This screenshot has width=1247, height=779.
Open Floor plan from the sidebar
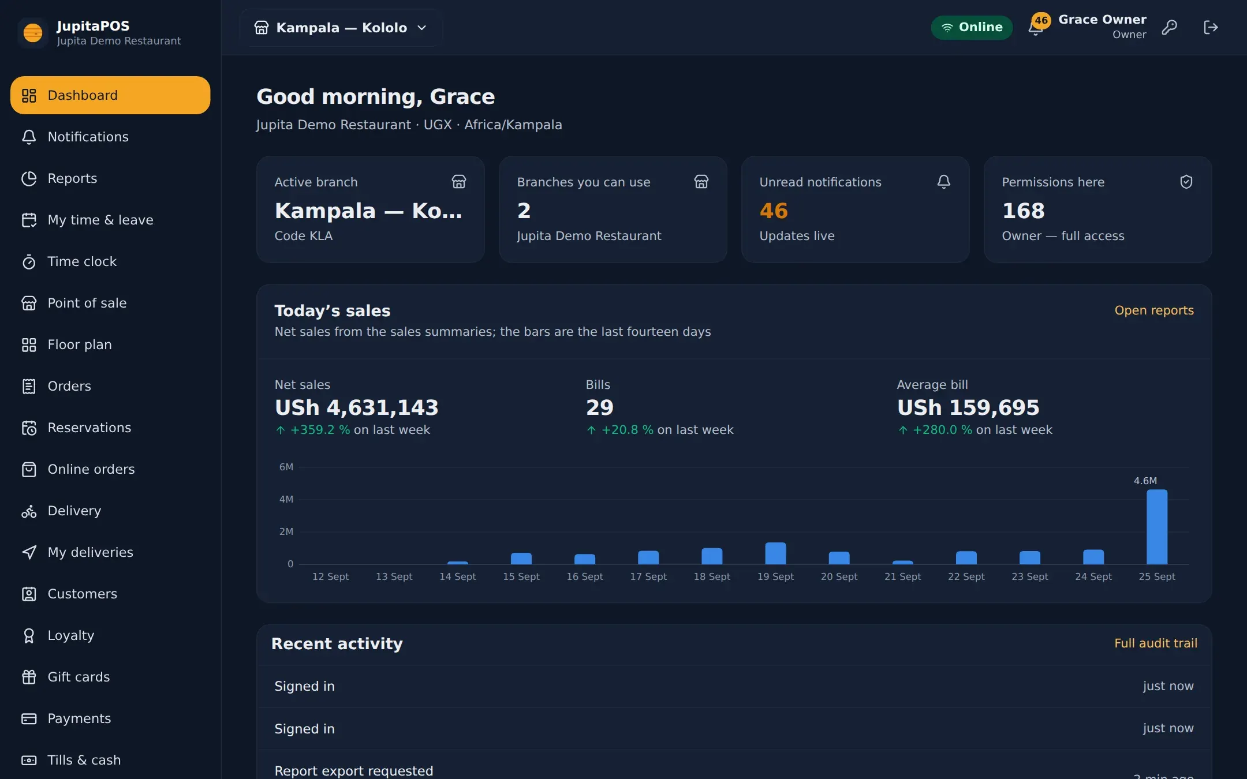110,344
